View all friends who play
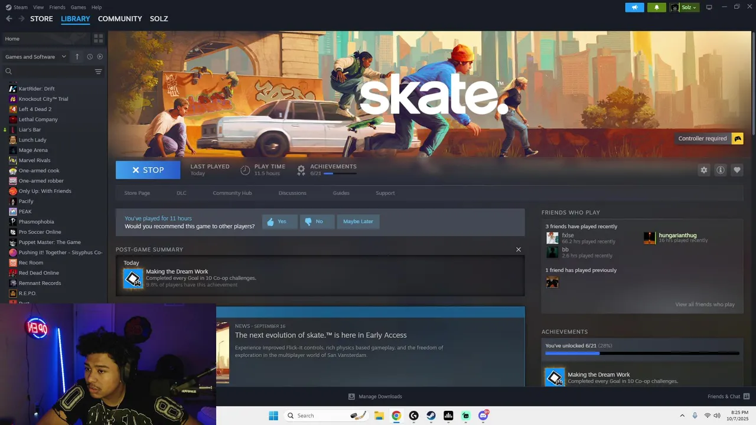 (x=705, y=305)
